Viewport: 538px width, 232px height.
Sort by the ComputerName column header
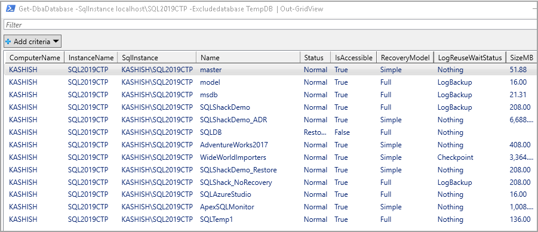coord(34,58)
